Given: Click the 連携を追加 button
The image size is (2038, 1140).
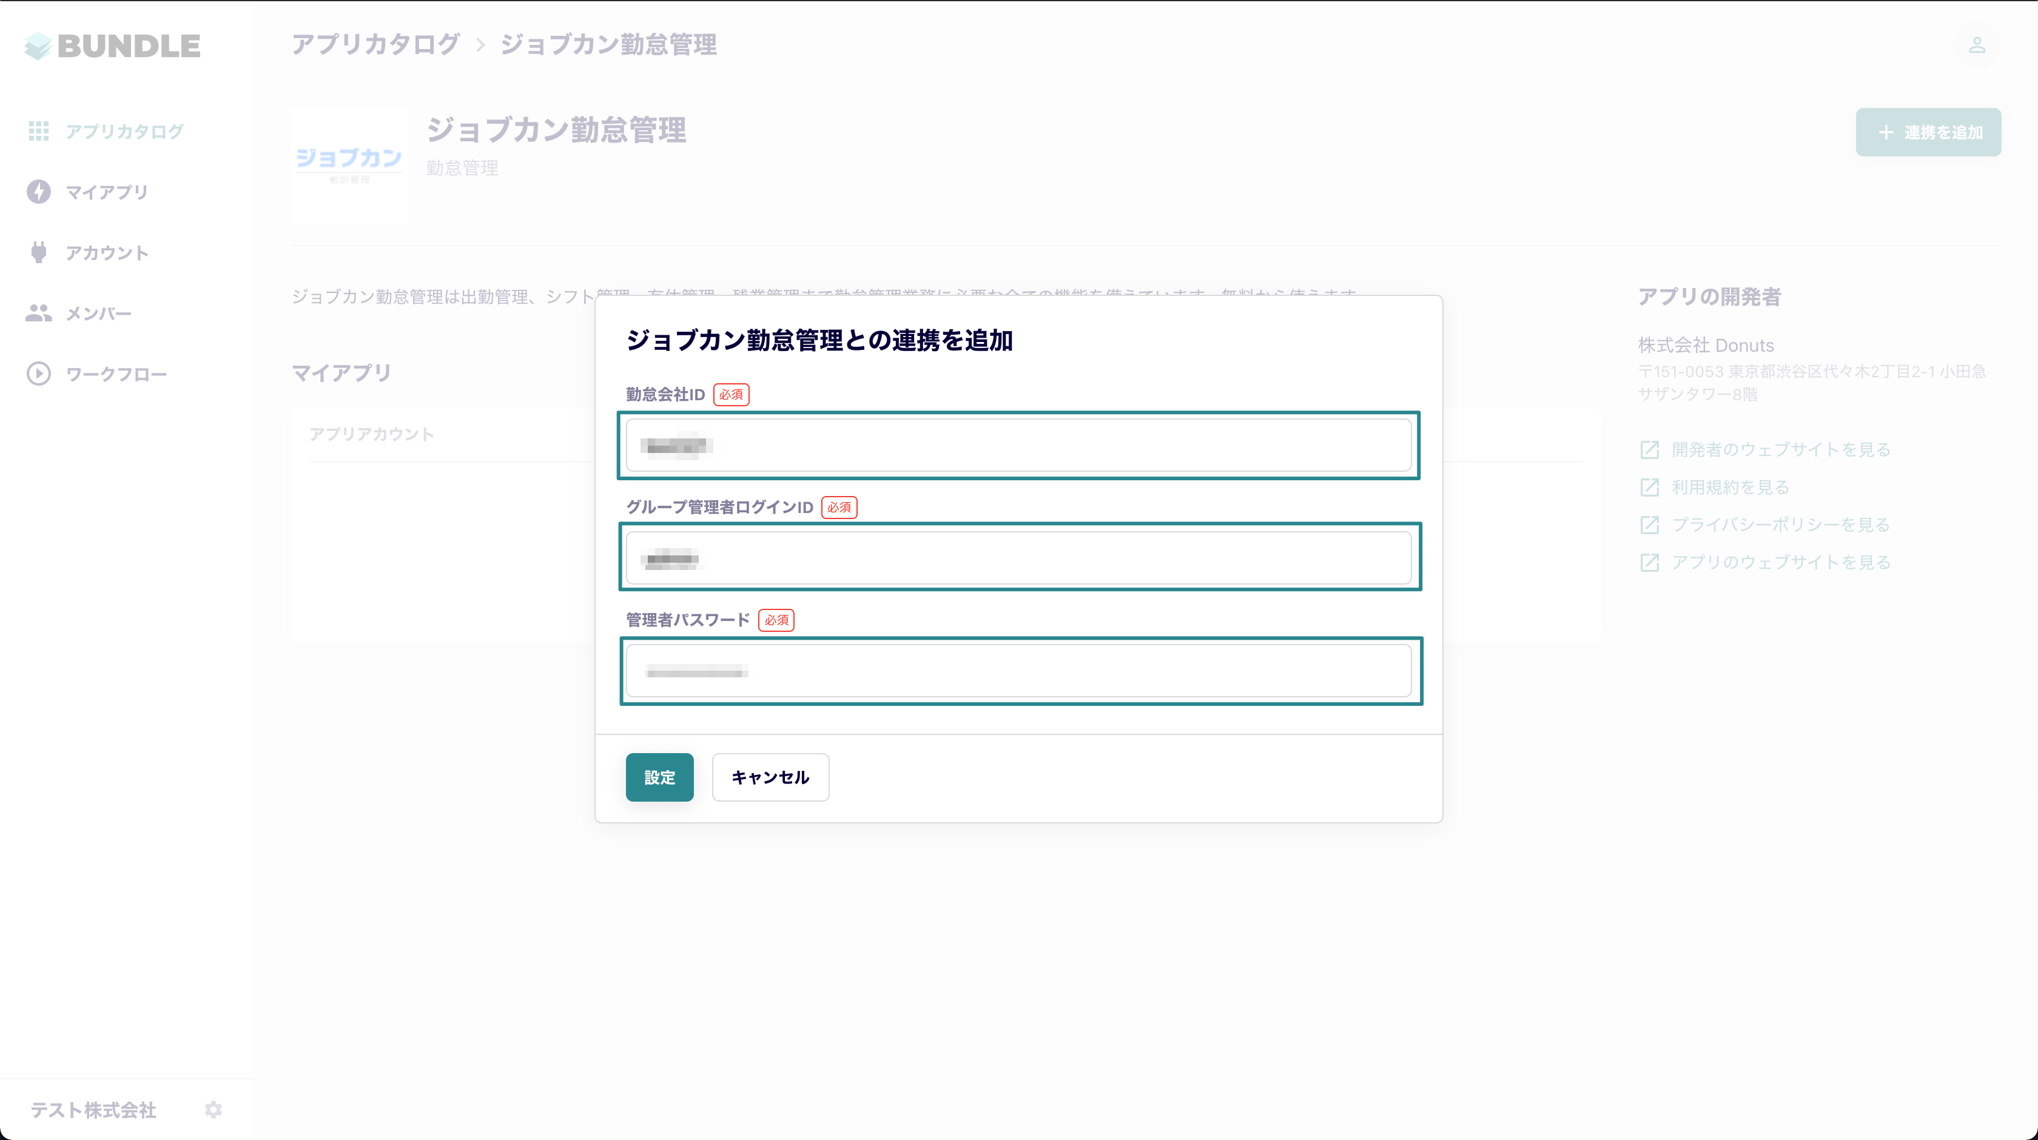Looking at the screenshot, I should [1929, 132].
